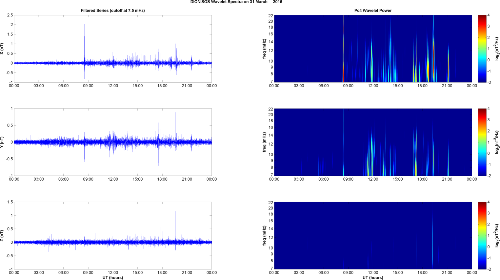Click the '18:00' tick under the Y series plot
The image size is (500, 280).
tap(162, 179)
